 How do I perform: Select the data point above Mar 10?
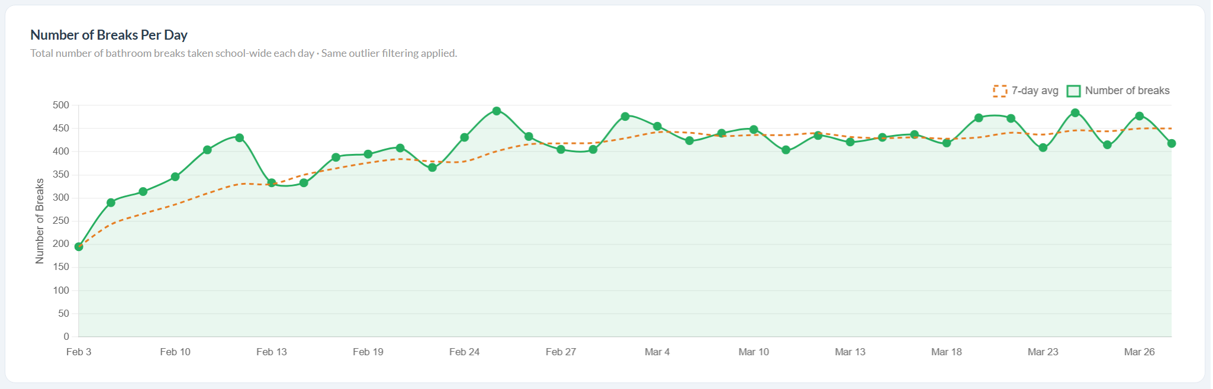click(x=754, y=129)
